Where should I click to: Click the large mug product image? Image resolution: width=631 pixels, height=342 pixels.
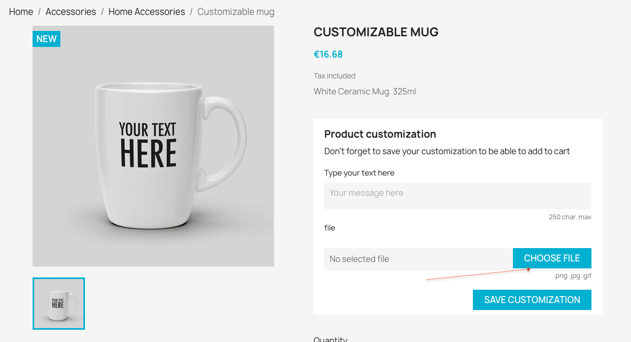click(x=153, y=146)
